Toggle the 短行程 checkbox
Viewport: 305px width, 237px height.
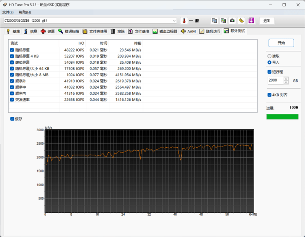270,72
